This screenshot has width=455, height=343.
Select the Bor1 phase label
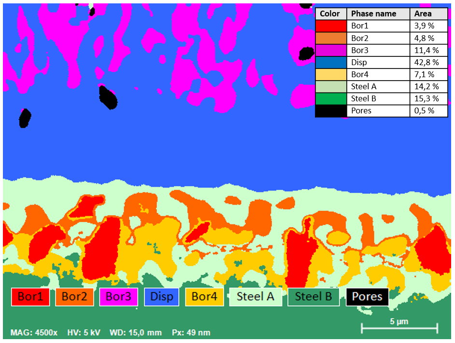coord(30,297)
